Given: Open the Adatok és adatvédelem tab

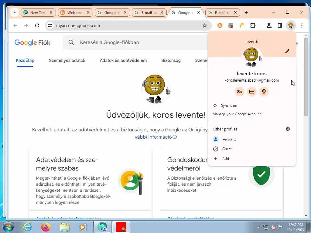Looking at the screenshot, I should coord(123,60).
